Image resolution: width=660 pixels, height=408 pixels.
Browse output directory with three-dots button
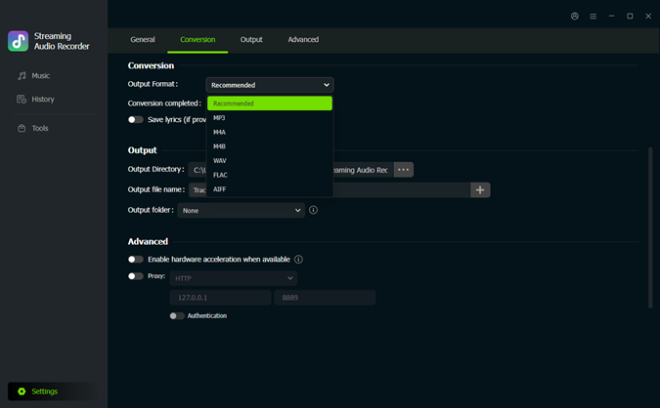point(403,170)
